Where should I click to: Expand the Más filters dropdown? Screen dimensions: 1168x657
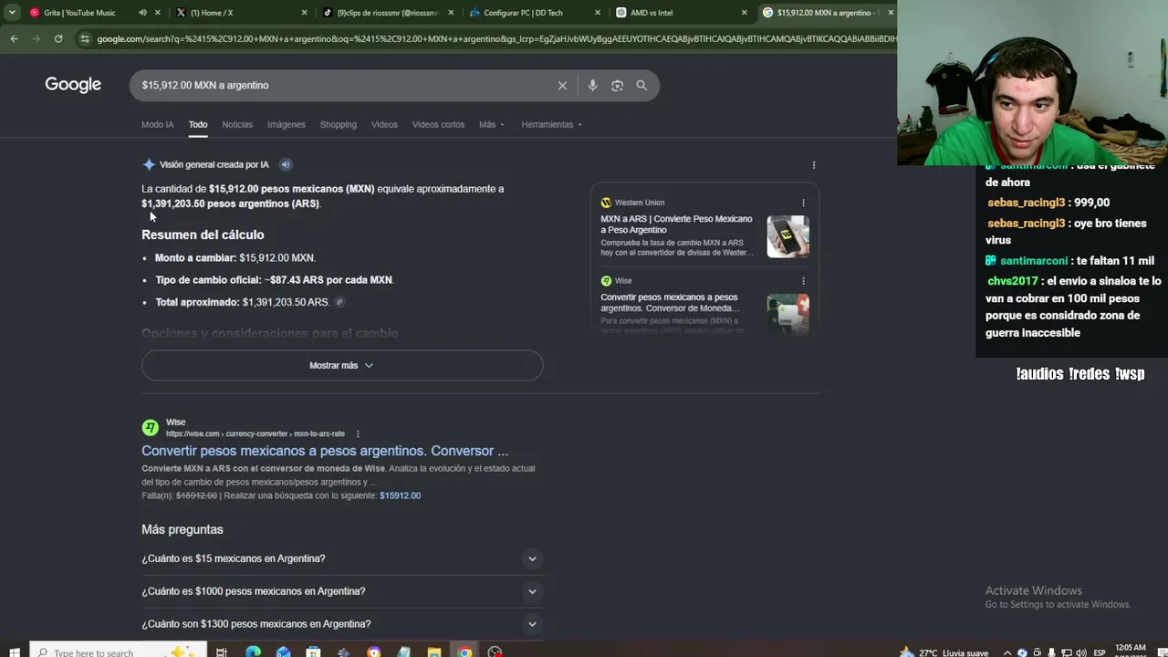click(491, 124)
